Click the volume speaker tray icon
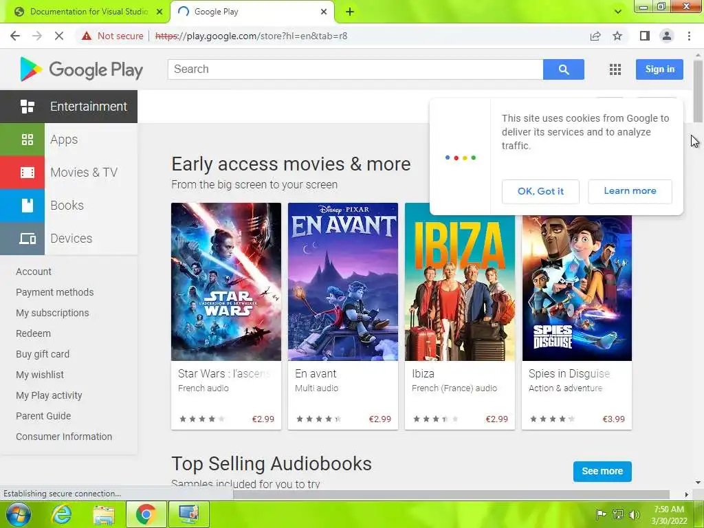The width and height of the screenshot is (704, 528). (635, 514)
